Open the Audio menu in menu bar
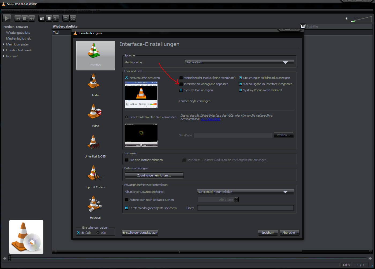Image resolution: width=375 pixels, height=269 pixels. pyautogui.click(x=46, y=11)
